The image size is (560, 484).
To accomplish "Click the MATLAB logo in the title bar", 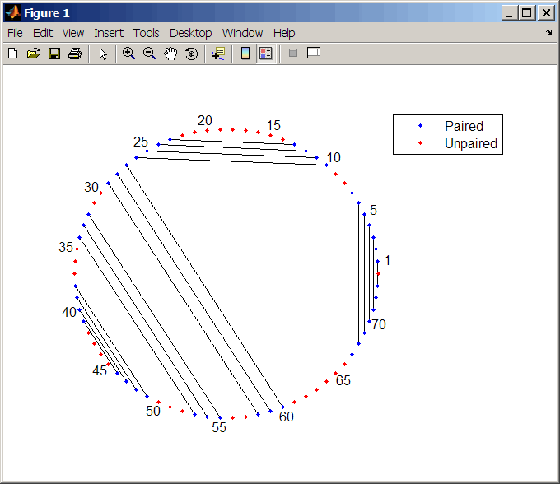I will click(13, 12).
